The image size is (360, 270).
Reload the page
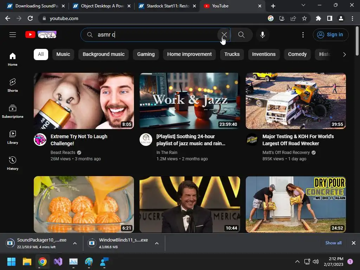pyautogui.click(x=30, y=18)
